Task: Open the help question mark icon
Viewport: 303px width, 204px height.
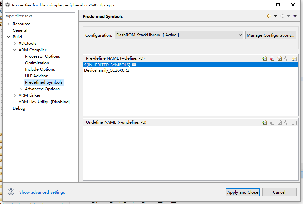Action: 11,192
